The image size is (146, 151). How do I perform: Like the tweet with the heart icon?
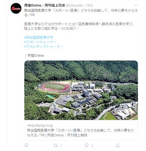tap(87, 145)
